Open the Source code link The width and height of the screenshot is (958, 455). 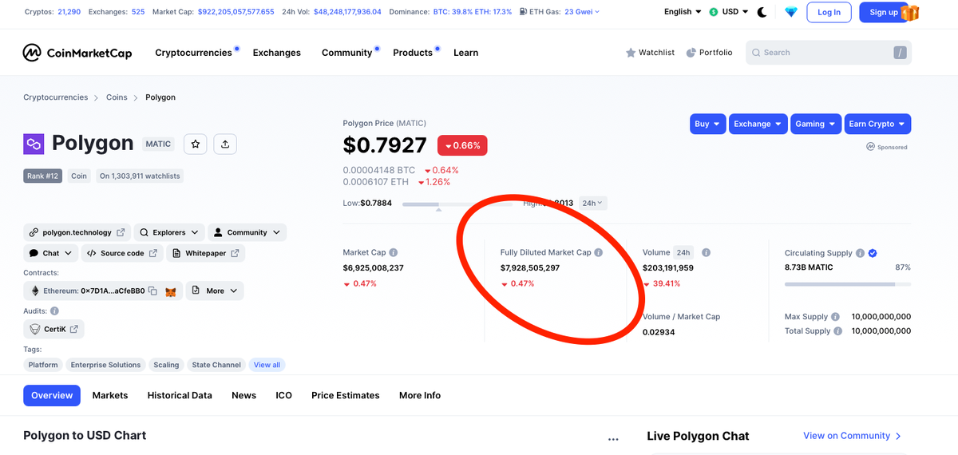[x=122, y=253]
